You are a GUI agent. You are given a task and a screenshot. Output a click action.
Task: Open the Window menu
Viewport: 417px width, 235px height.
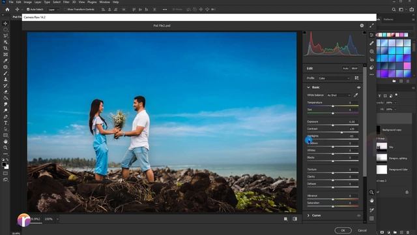point(104,2)
